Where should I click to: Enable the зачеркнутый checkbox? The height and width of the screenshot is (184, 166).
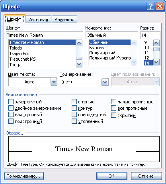point(11,102)
